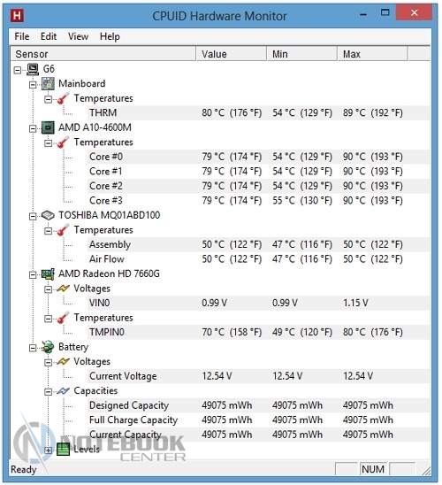The width and height of the screenshot is (442, 485).
Task: Click the AMD Radeon HD 7660G card icon
Action: pyautogui.click(x=48, y=273)
